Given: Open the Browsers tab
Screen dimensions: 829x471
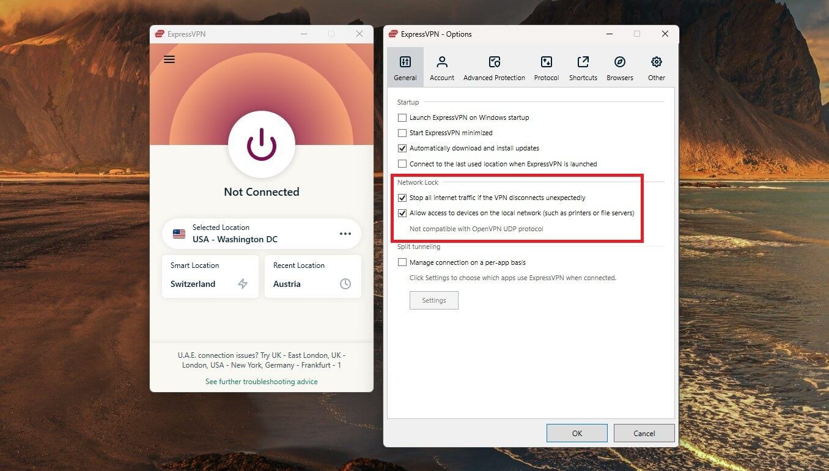Looking at the screenshot, I should point(620,68).
